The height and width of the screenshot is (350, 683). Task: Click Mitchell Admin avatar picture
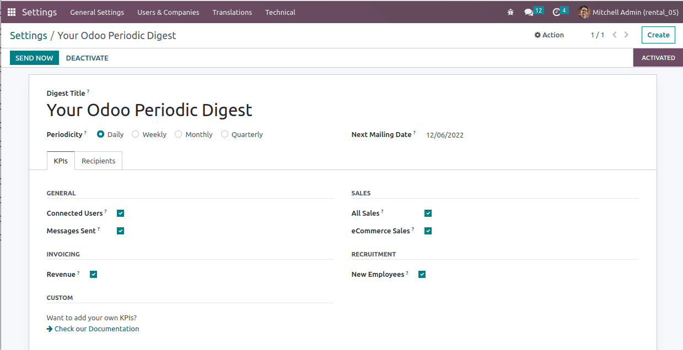(x=584, y=12)
